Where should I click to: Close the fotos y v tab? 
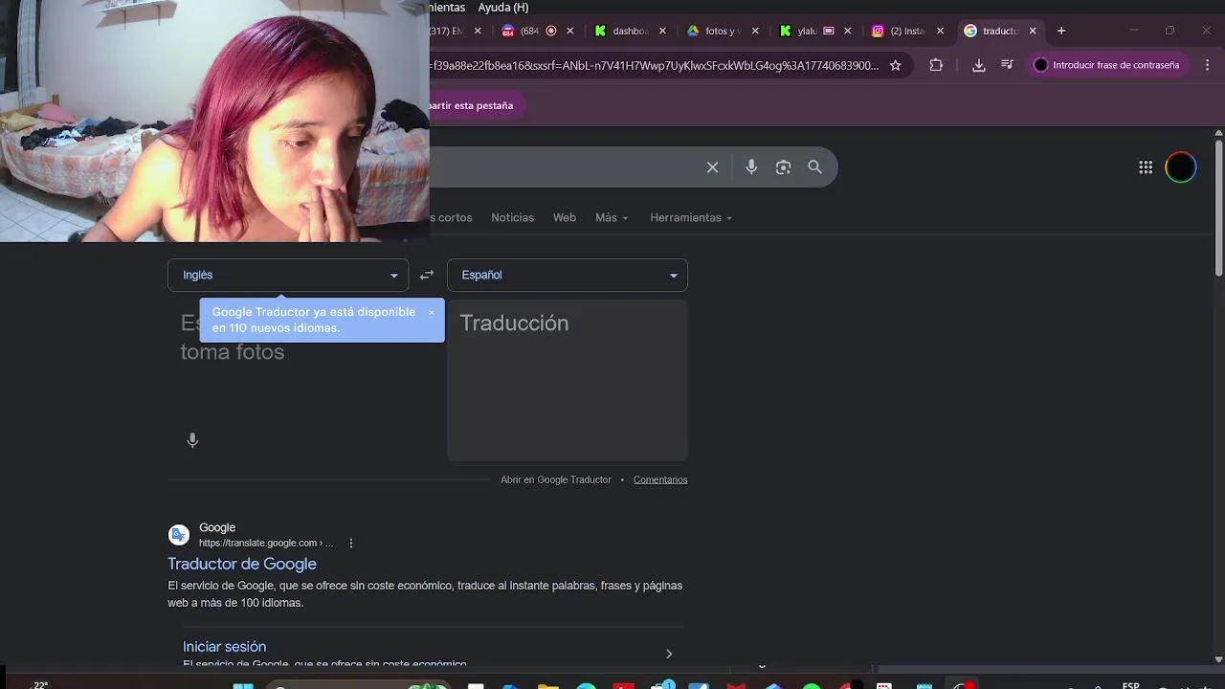click(x=755, y=31)
